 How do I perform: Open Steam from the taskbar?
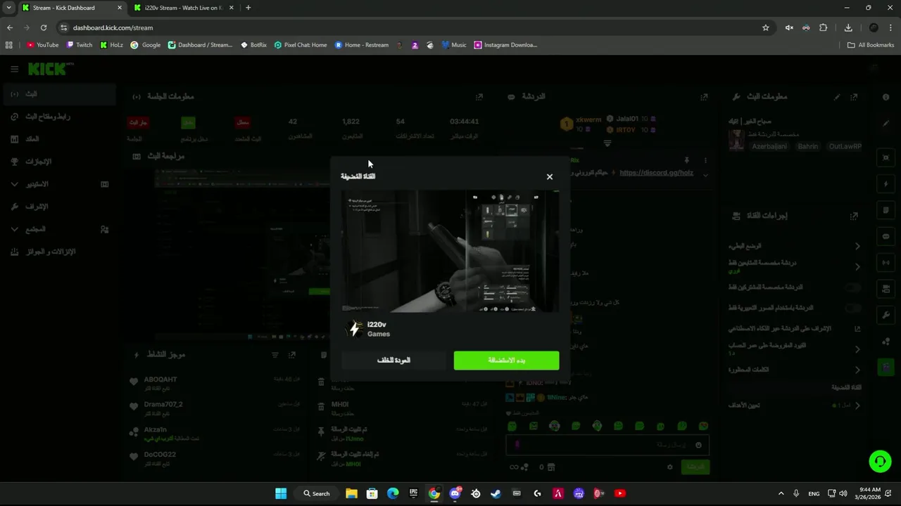click(496, 493)
